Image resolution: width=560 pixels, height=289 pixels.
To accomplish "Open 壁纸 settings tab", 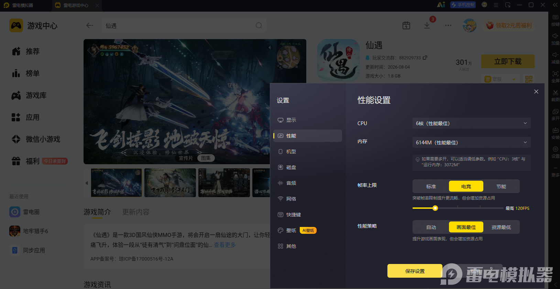I will click(x=307, y=230).
